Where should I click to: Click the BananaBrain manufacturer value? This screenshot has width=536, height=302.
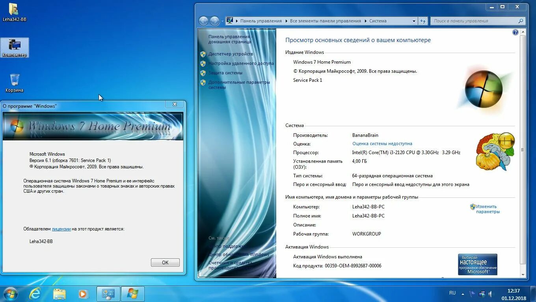click(x=365, y=135)
